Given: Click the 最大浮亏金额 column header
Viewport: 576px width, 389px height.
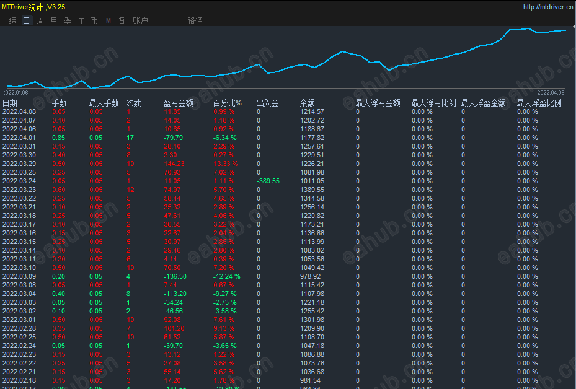Looking at the screenshot, I should [378, 103].
